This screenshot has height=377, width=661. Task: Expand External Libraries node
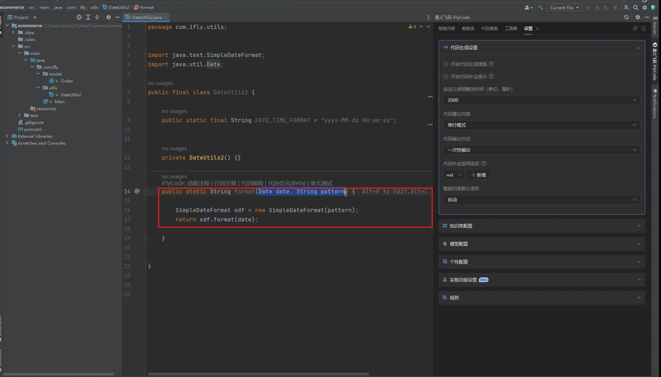point(7,136)
